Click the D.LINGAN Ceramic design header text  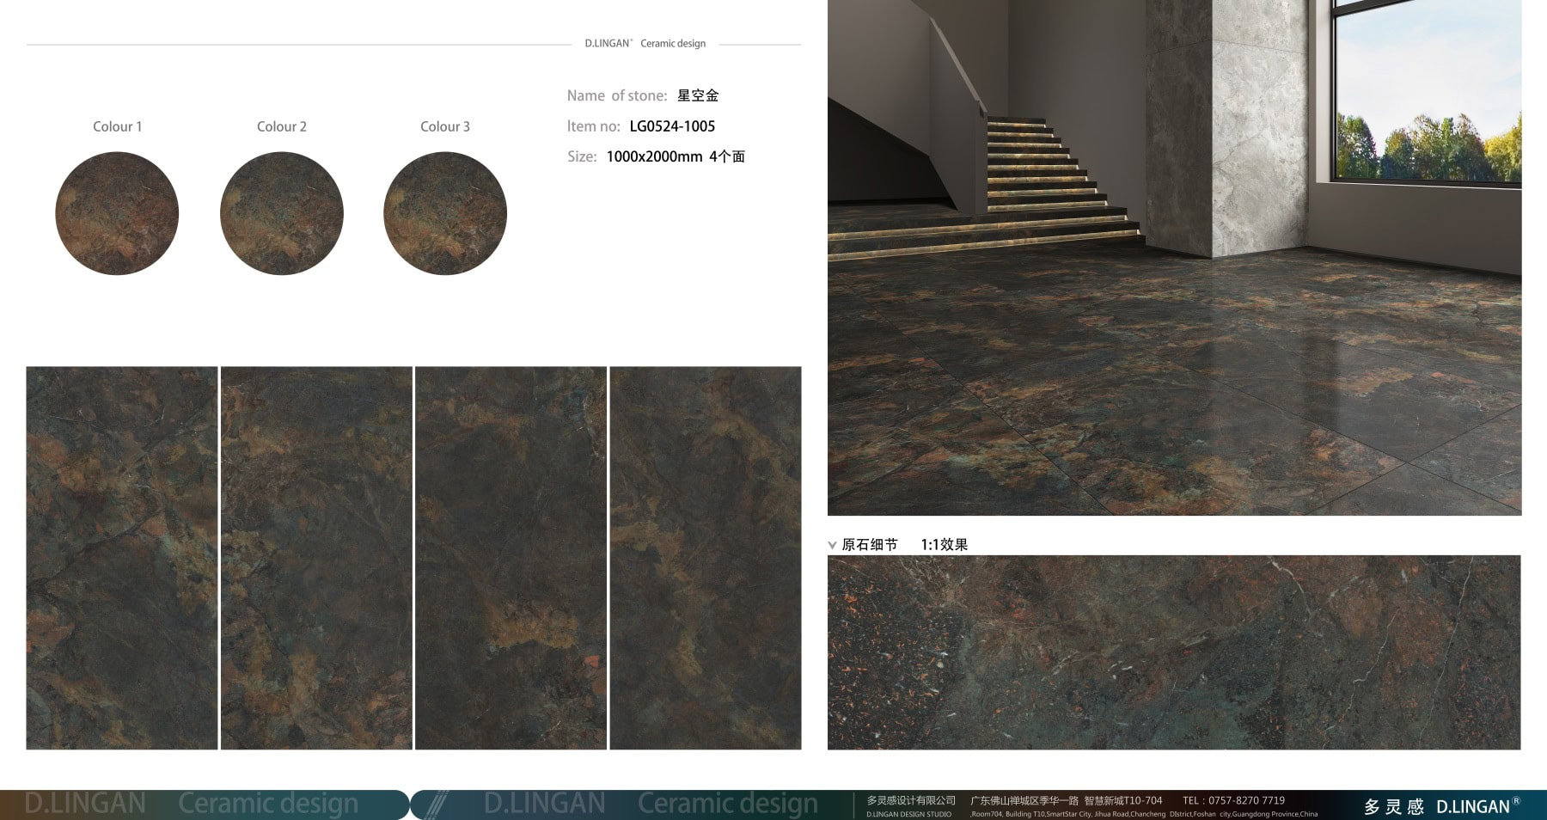[645, 43]
